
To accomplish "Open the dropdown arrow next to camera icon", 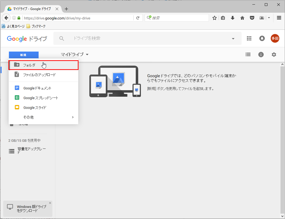I will tap(269, 18).
